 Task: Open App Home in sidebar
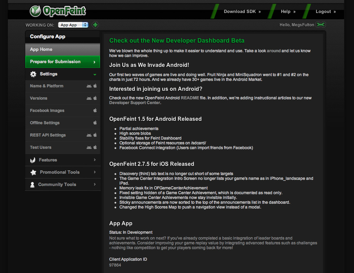[62, 50]
